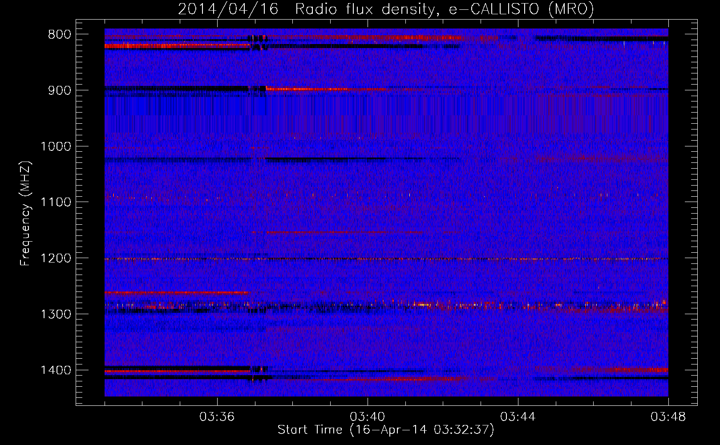Image resolution: width=720 pixels, height=445 pixels.
Task: Click the 03:44 time tick label
Action: (518, 417)
